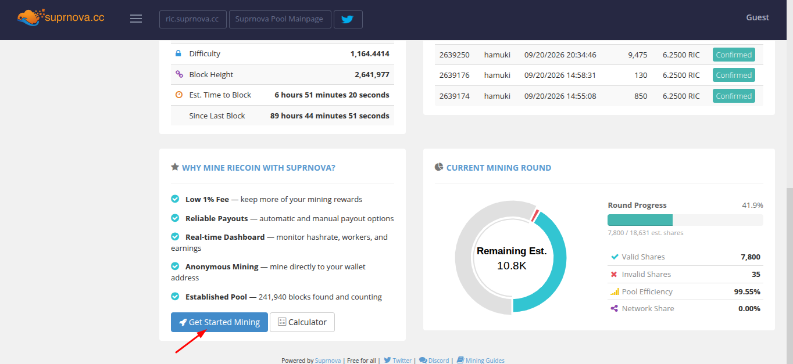
Task: Click the Difficulty value 1,164.4414
Action: (x=370, y=53)
